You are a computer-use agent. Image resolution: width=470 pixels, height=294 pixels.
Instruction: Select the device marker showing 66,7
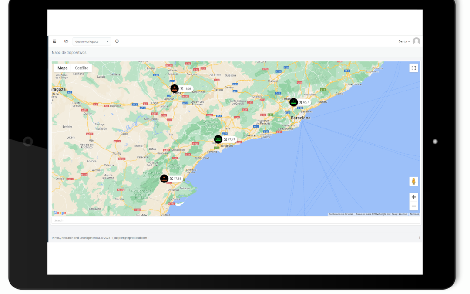(x=294, y=102)
